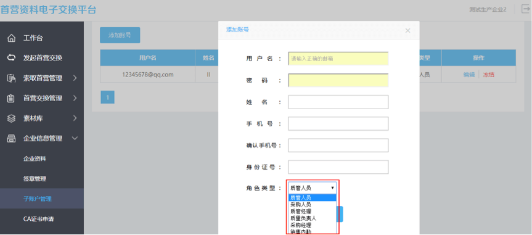Viewport: 532px width, 235px height.
Task: Click the 测试生产企业2 account name
Action: point(488,9)
